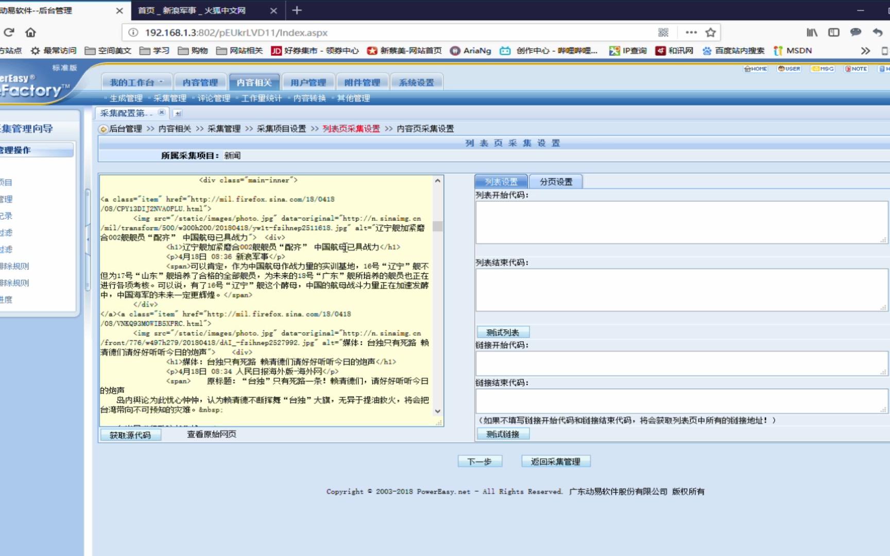Open the 购物 bookmark folder
The height and width of the screenshot is (556, 890).
(193, 50)
